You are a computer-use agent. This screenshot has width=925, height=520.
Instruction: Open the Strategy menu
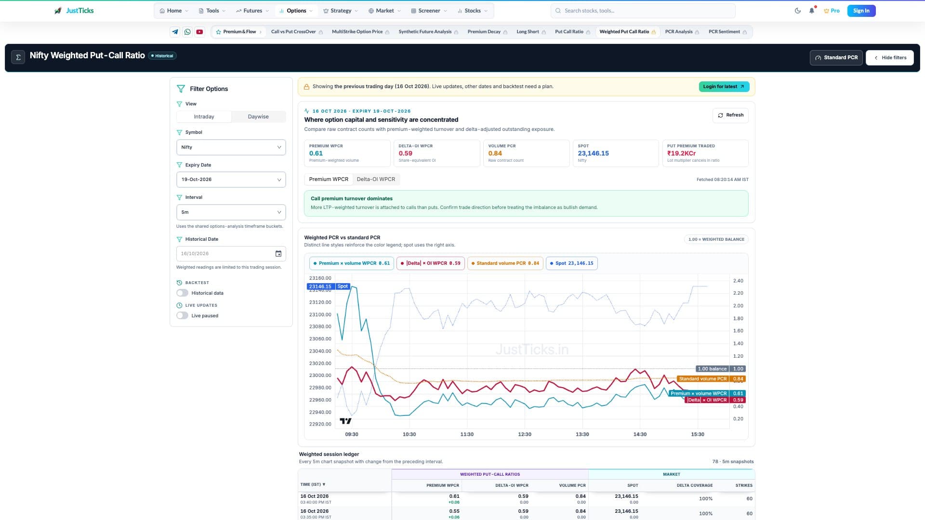pyautogui.click(x=341, y=11)
